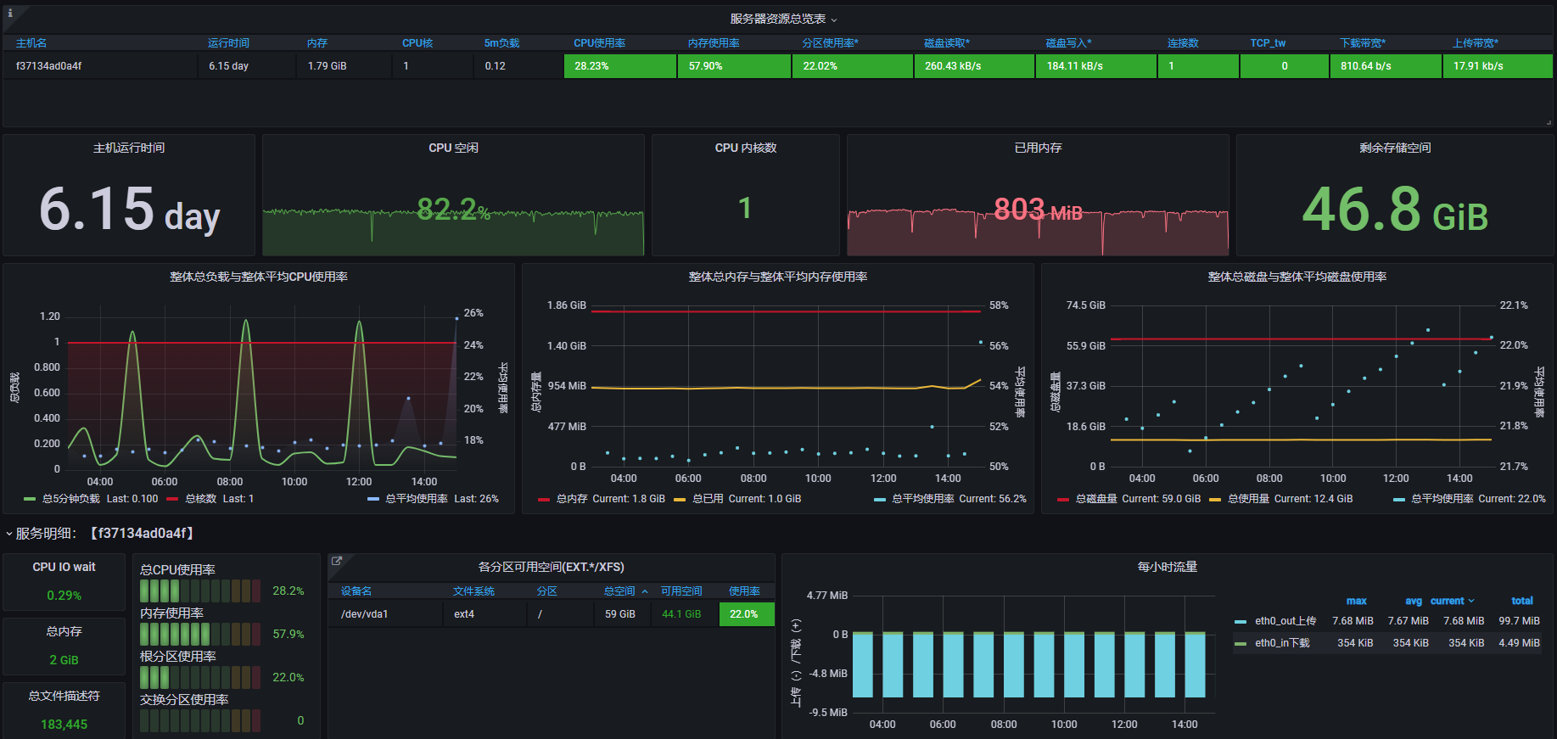Open the 服务器资源总览表 panel title menu
1557x739 pixels.
(x=783, y=19)
